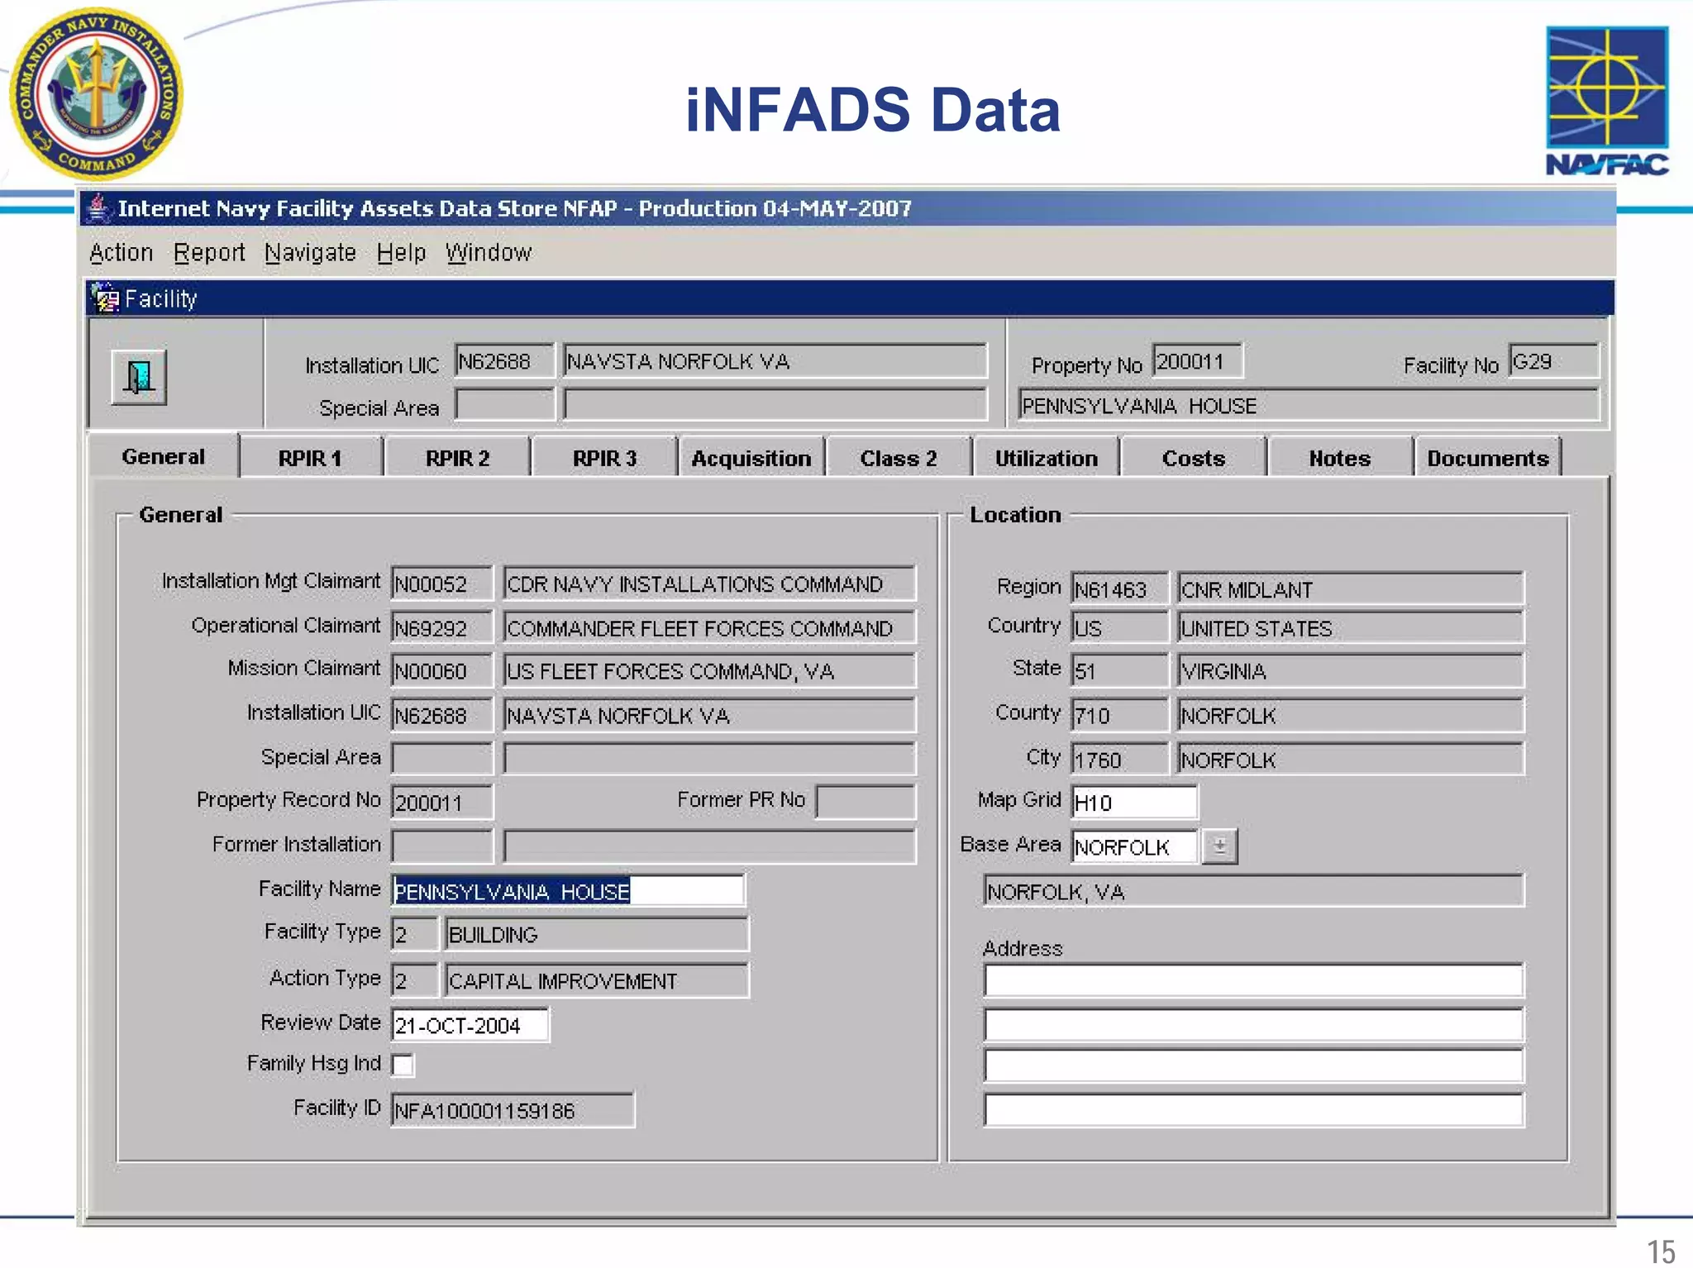Click Mission Claimant code N00060
The height and width of the screenshot is (1268, 1693).
pos(442,671)
